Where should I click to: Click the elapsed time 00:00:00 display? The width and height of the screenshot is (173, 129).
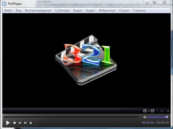pyautogui.click(x=148, y=123)
